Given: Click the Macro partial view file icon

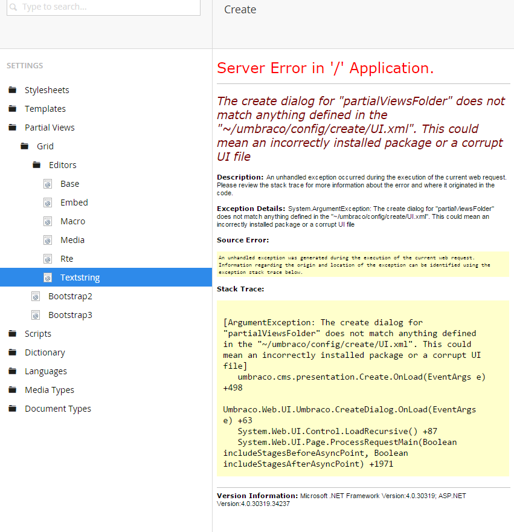Looking at the screenshot, I should 48,221.
